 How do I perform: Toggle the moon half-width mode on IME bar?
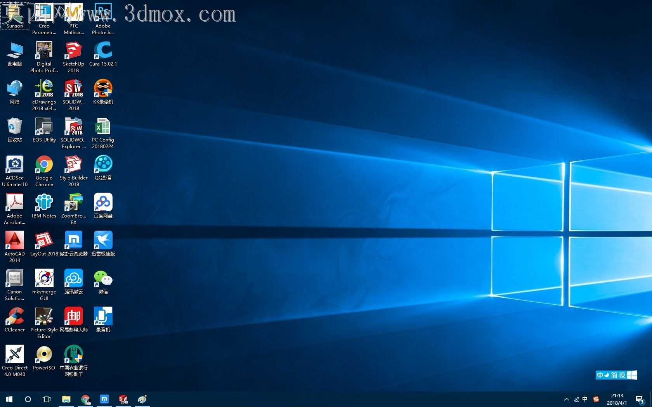[607, 375]
